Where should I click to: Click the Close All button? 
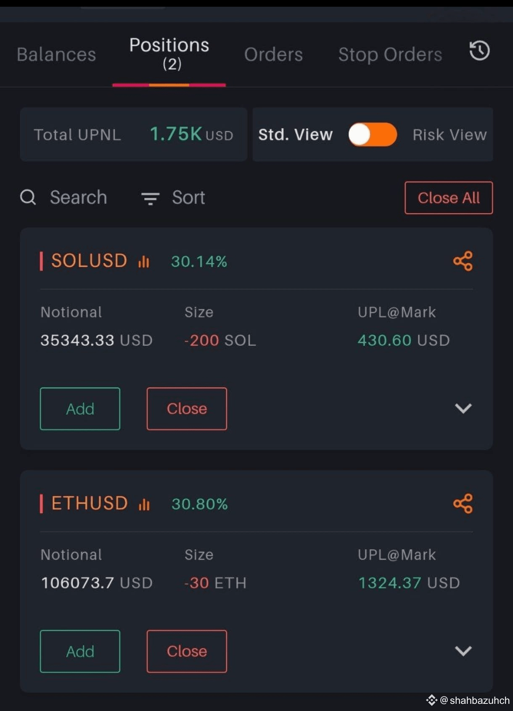[x=449, y=198]
